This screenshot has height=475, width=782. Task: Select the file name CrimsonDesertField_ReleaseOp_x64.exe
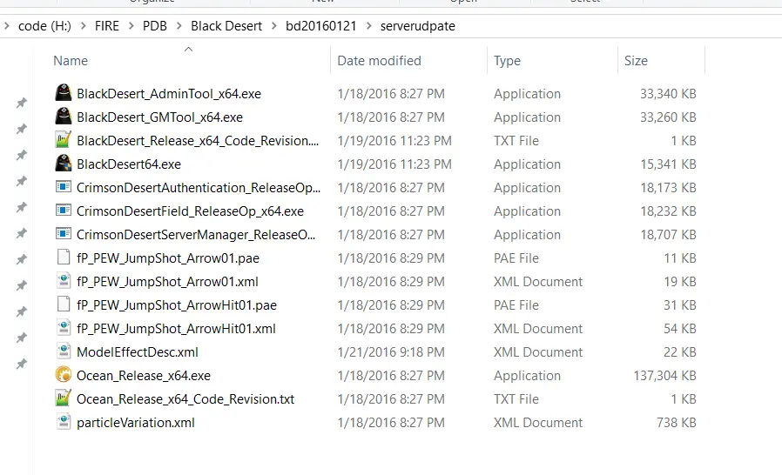pyautogui.click(x=190, y=211)
